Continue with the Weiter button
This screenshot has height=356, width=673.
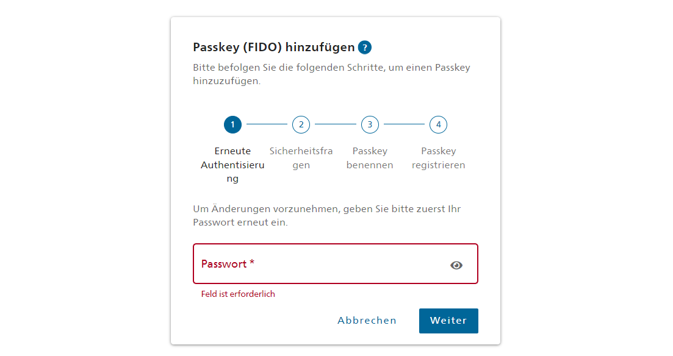448,321
